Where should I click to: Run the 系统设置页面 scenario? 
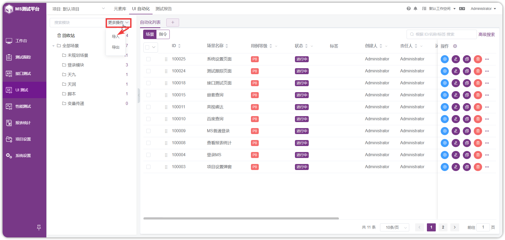coord(445,59)
